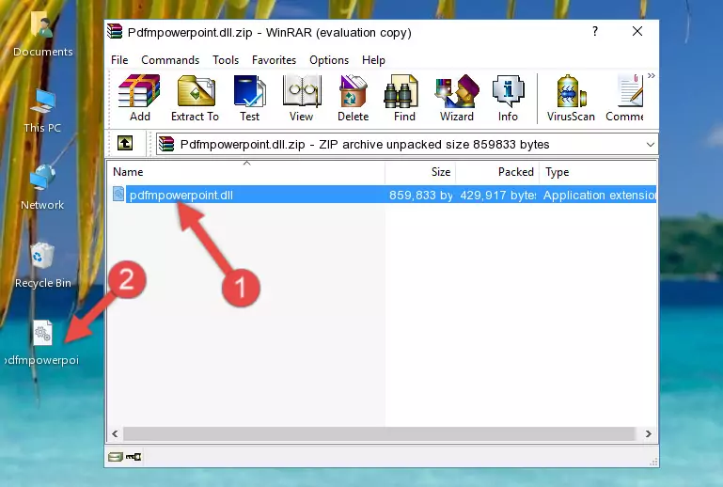Sort by Size column header
723x487 pixels.
coord(420,171)
